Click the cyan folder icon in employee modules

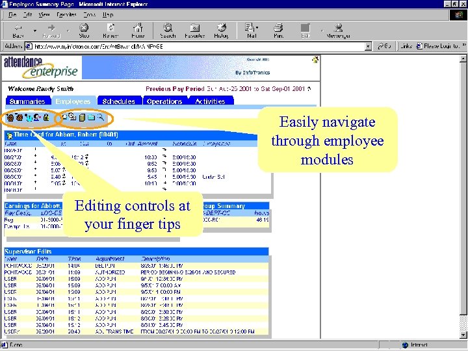pyautogui.click(x=92, y=117)
